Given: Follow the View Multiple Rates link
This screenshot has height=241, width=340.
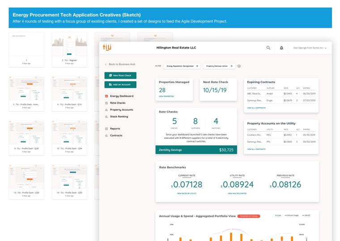Looking at the screenshot, I should [x=237, y=193].
